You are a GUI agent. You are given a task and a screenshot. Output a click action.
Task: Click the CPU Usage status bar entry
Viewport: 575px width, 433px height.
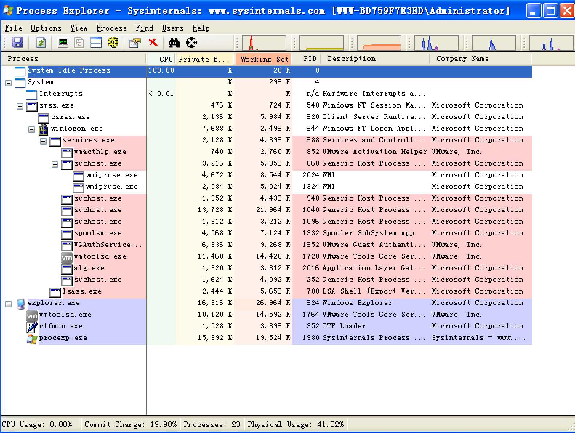tap(37, 425)
